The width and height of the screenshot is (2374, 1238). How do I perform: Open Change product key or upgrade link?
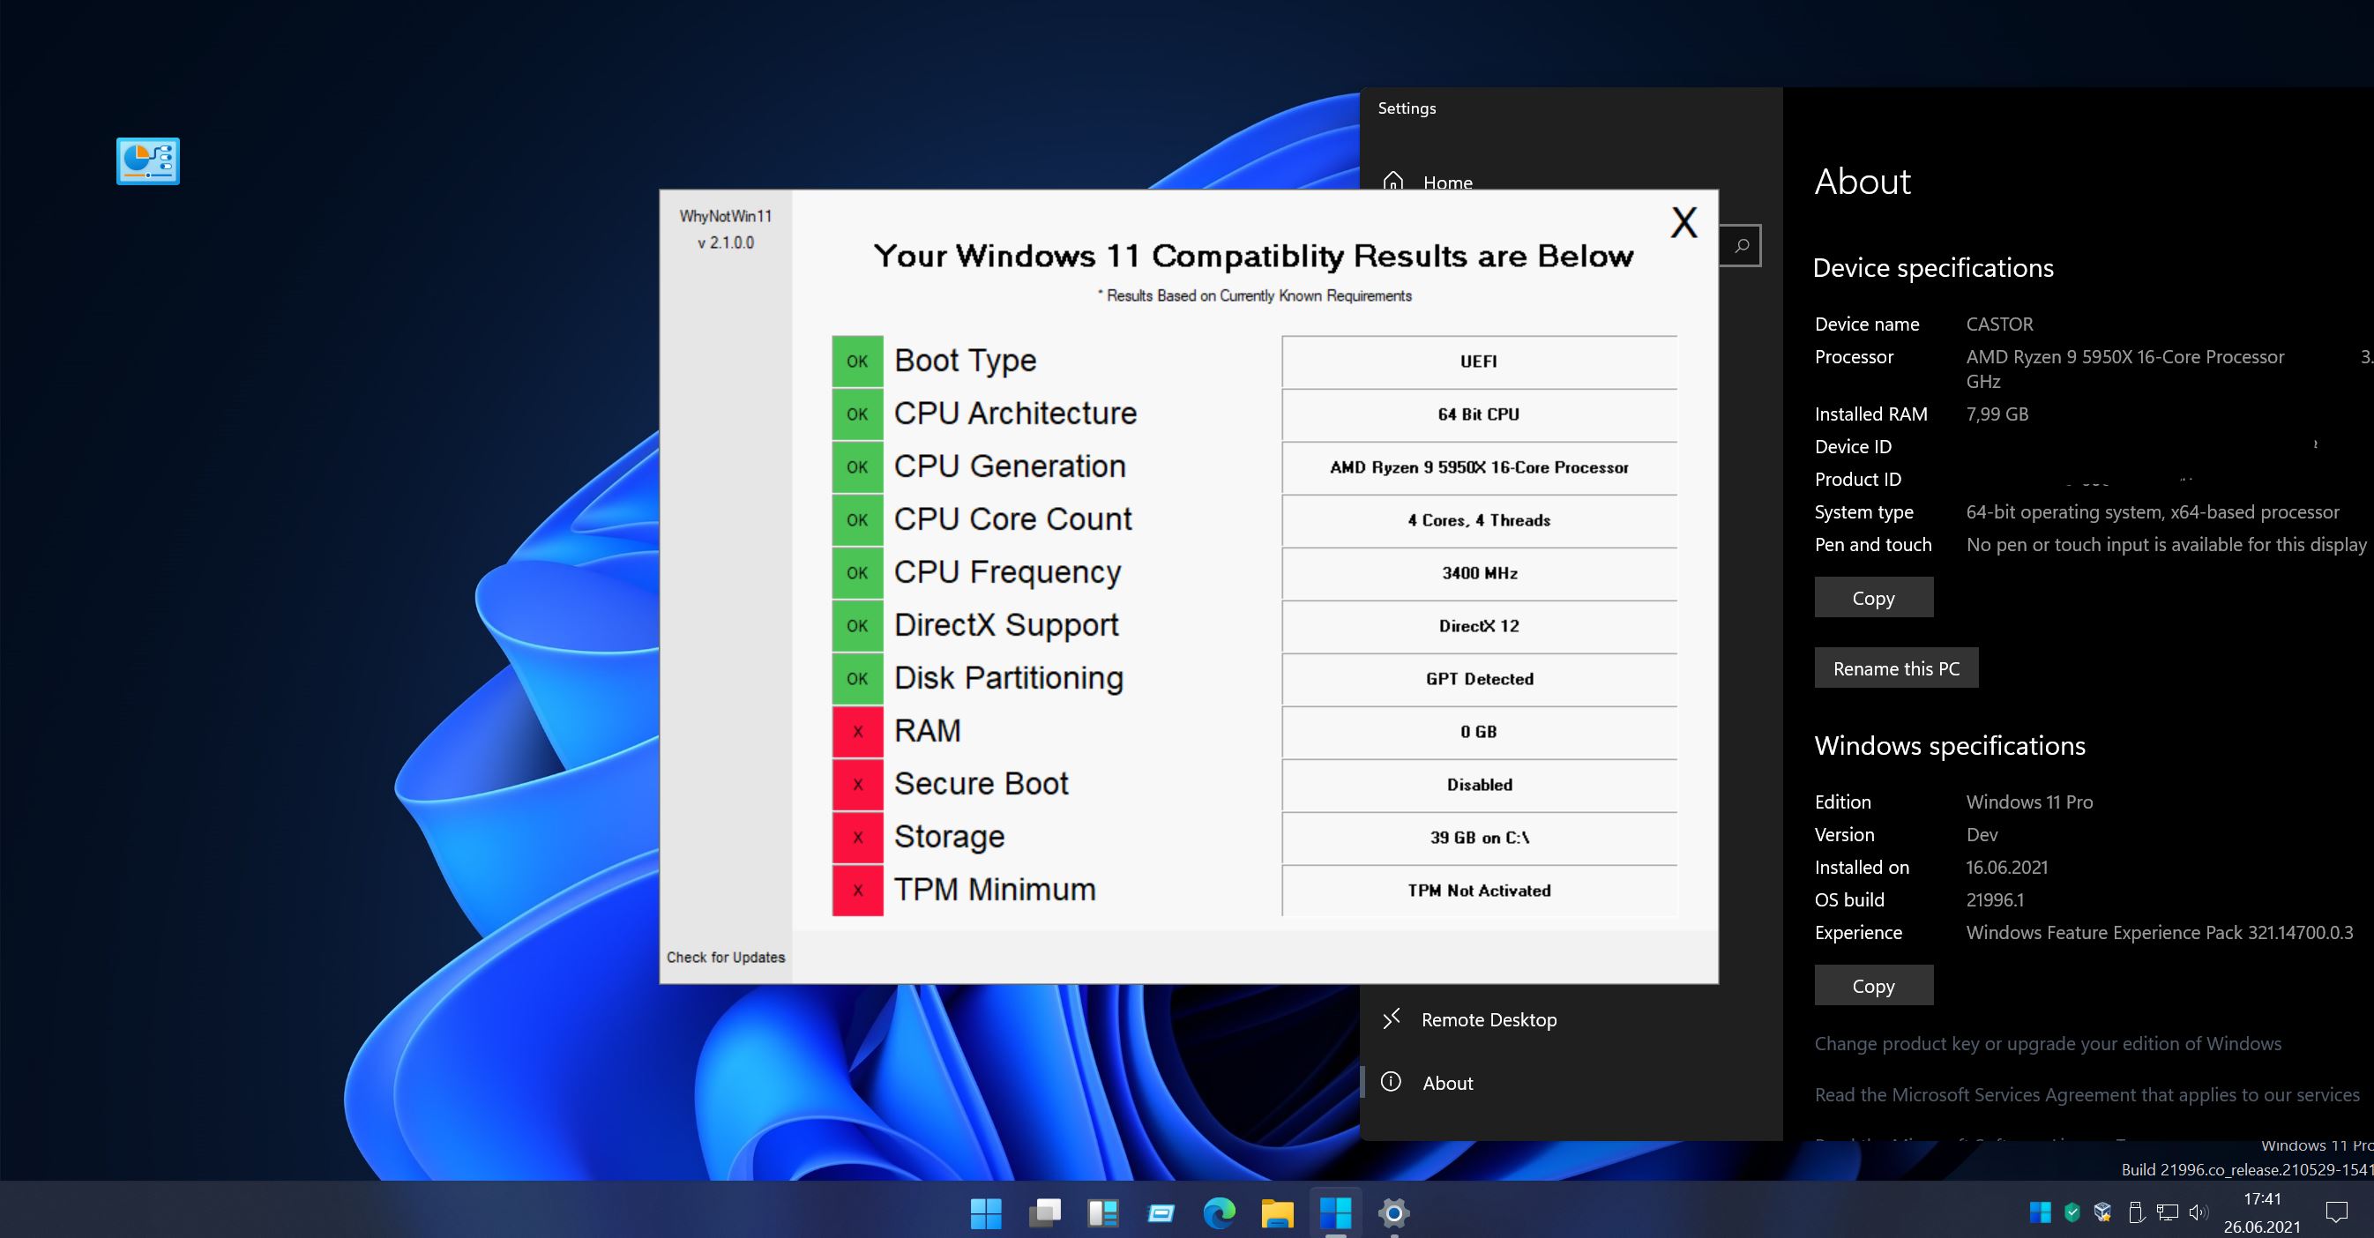coord(2047,1044)
